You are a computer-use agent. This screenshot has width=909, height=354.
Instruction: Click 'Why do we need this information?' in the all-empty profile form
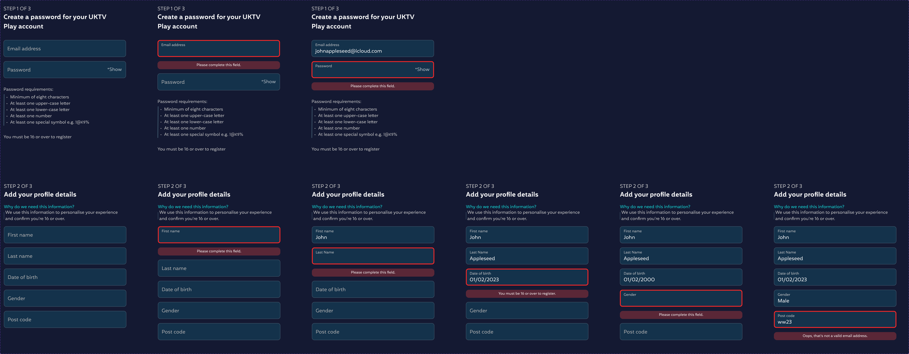point(39,207)
